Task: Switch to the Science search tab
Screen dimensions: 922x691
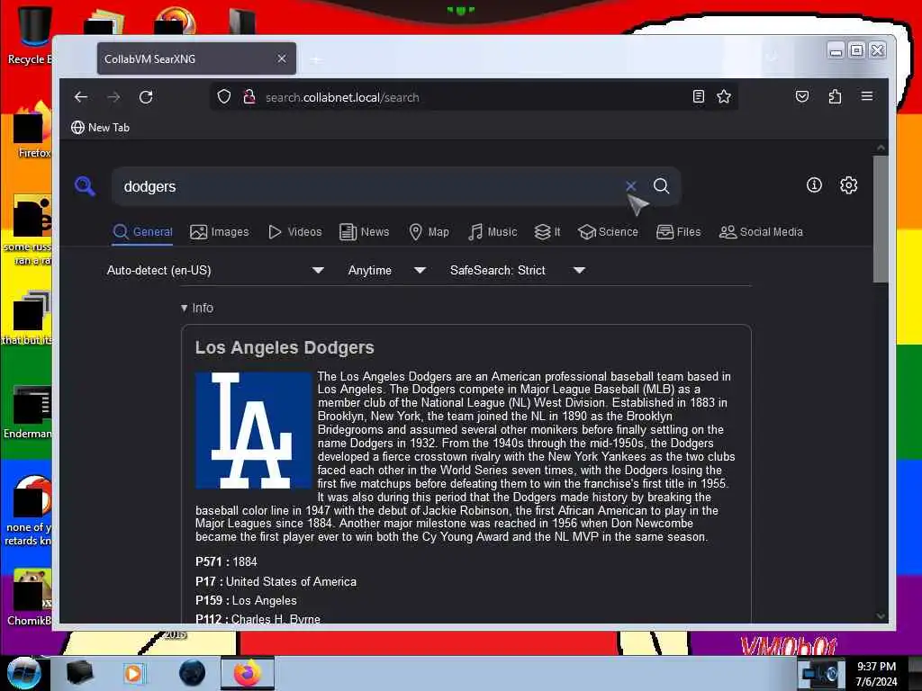Action: [608, 231]
